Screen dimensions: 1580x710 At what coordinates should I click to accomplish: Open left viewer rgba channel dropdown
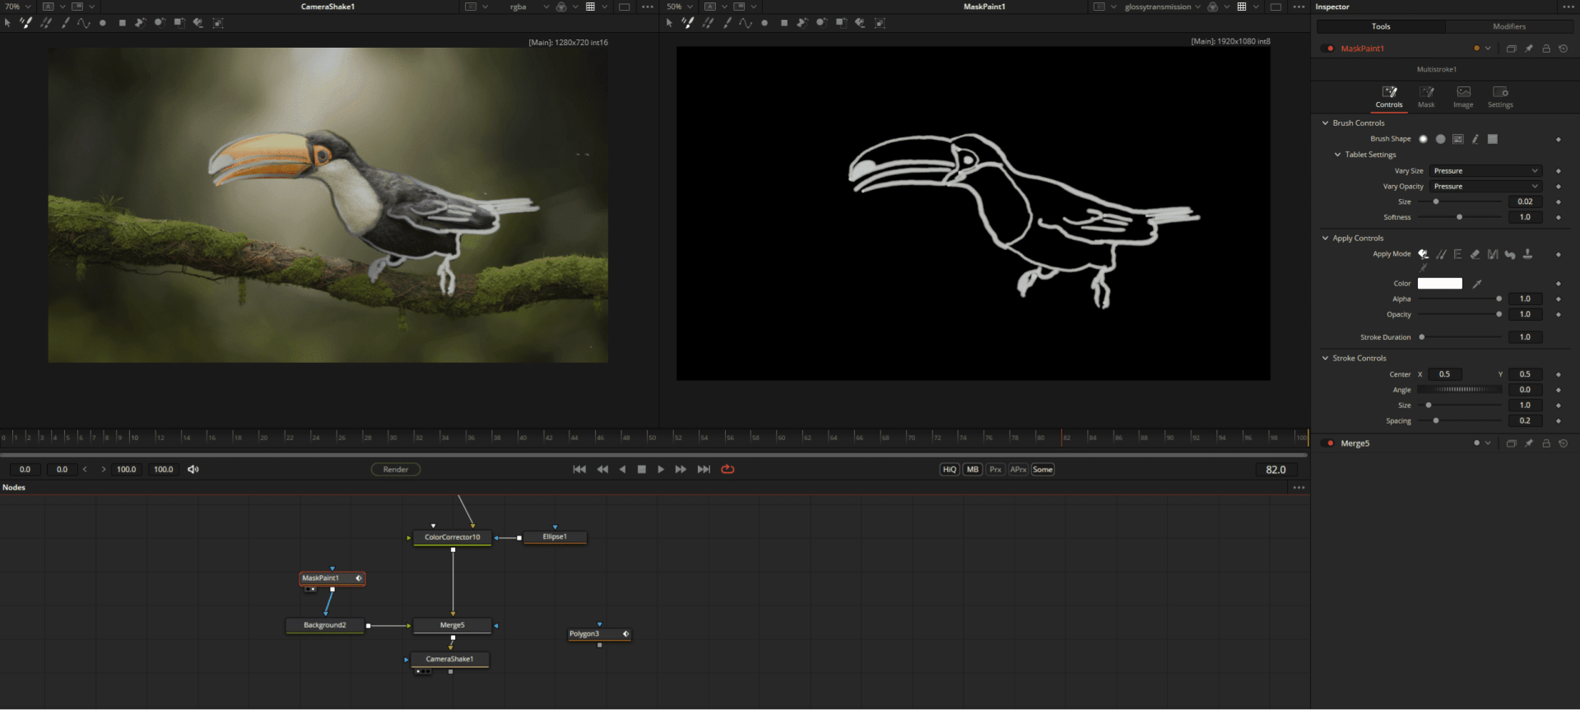pos(529,7)
